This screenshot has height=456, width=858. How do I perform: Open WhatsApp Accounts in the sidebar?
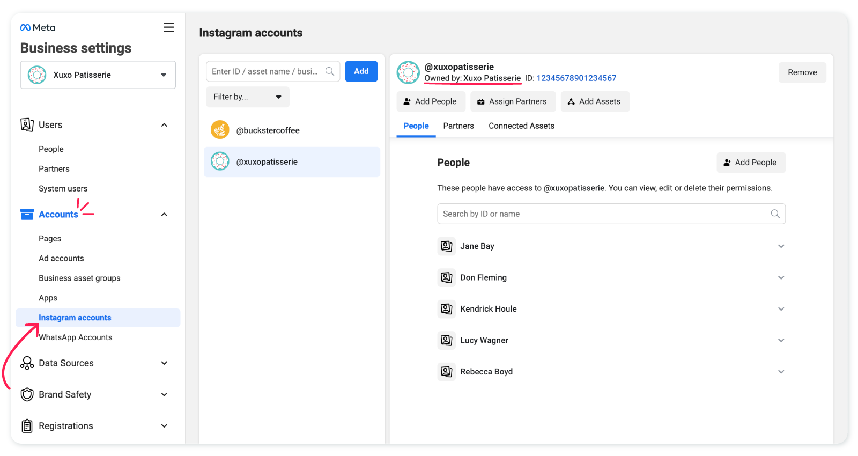pyautogui.click(x=76, y=337)
